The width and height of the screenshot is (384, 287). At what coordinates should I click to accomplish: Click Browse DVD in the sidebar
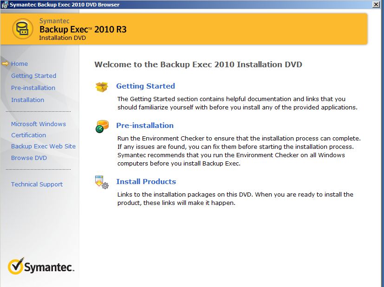pyautogui.click(x=29, y=158)
